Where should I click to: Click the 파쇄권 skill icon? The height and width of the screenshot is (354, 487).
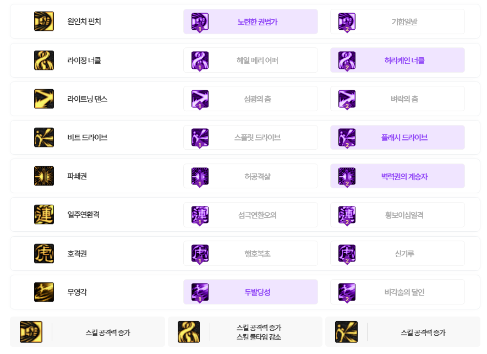44,176
